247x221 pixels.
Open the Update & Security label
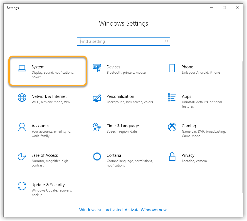tap(48, 185)
